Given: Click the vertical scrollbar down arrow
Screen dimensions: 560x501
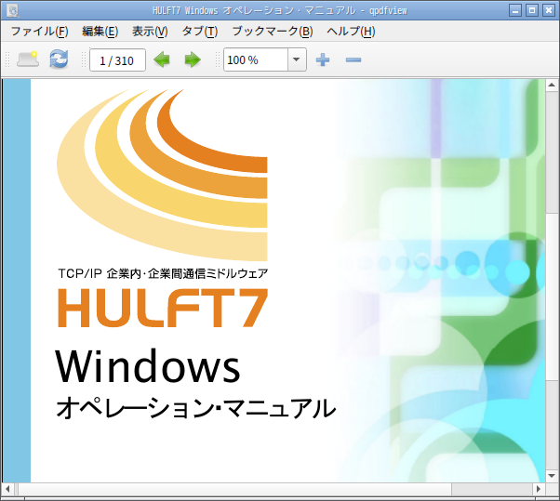Looking at the screenshot, I should tap(552, 476).
